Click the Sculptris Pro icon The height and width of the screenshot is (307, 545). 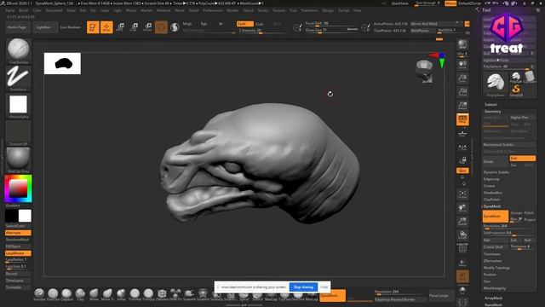point(175,27)
